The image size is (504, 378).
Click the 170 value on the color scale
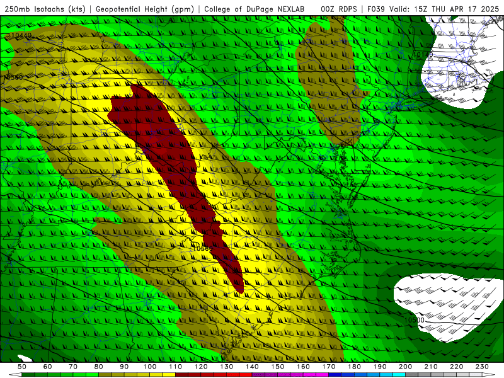pyautogui.click(x=329, y=367)
